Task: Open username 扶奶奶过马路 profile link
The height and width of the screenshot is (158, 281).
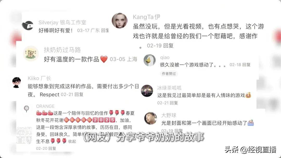Action: [62, 50]
